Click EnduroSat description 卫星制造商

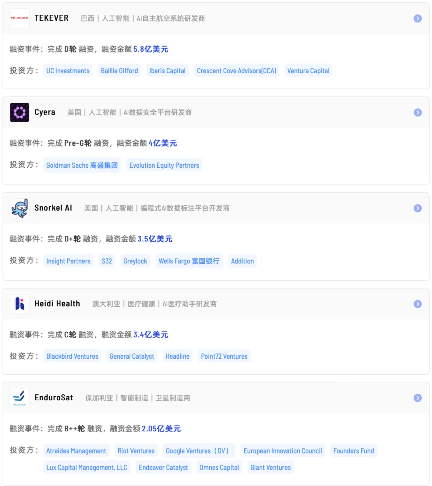[173, 398]
